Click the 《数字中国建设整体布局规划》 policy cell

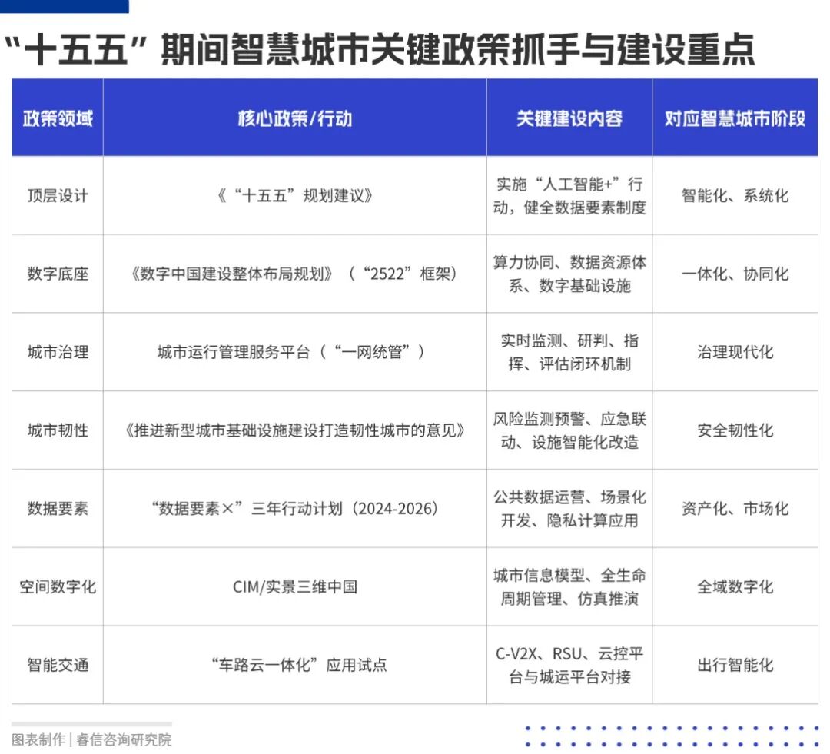click(x=294, y=274)
